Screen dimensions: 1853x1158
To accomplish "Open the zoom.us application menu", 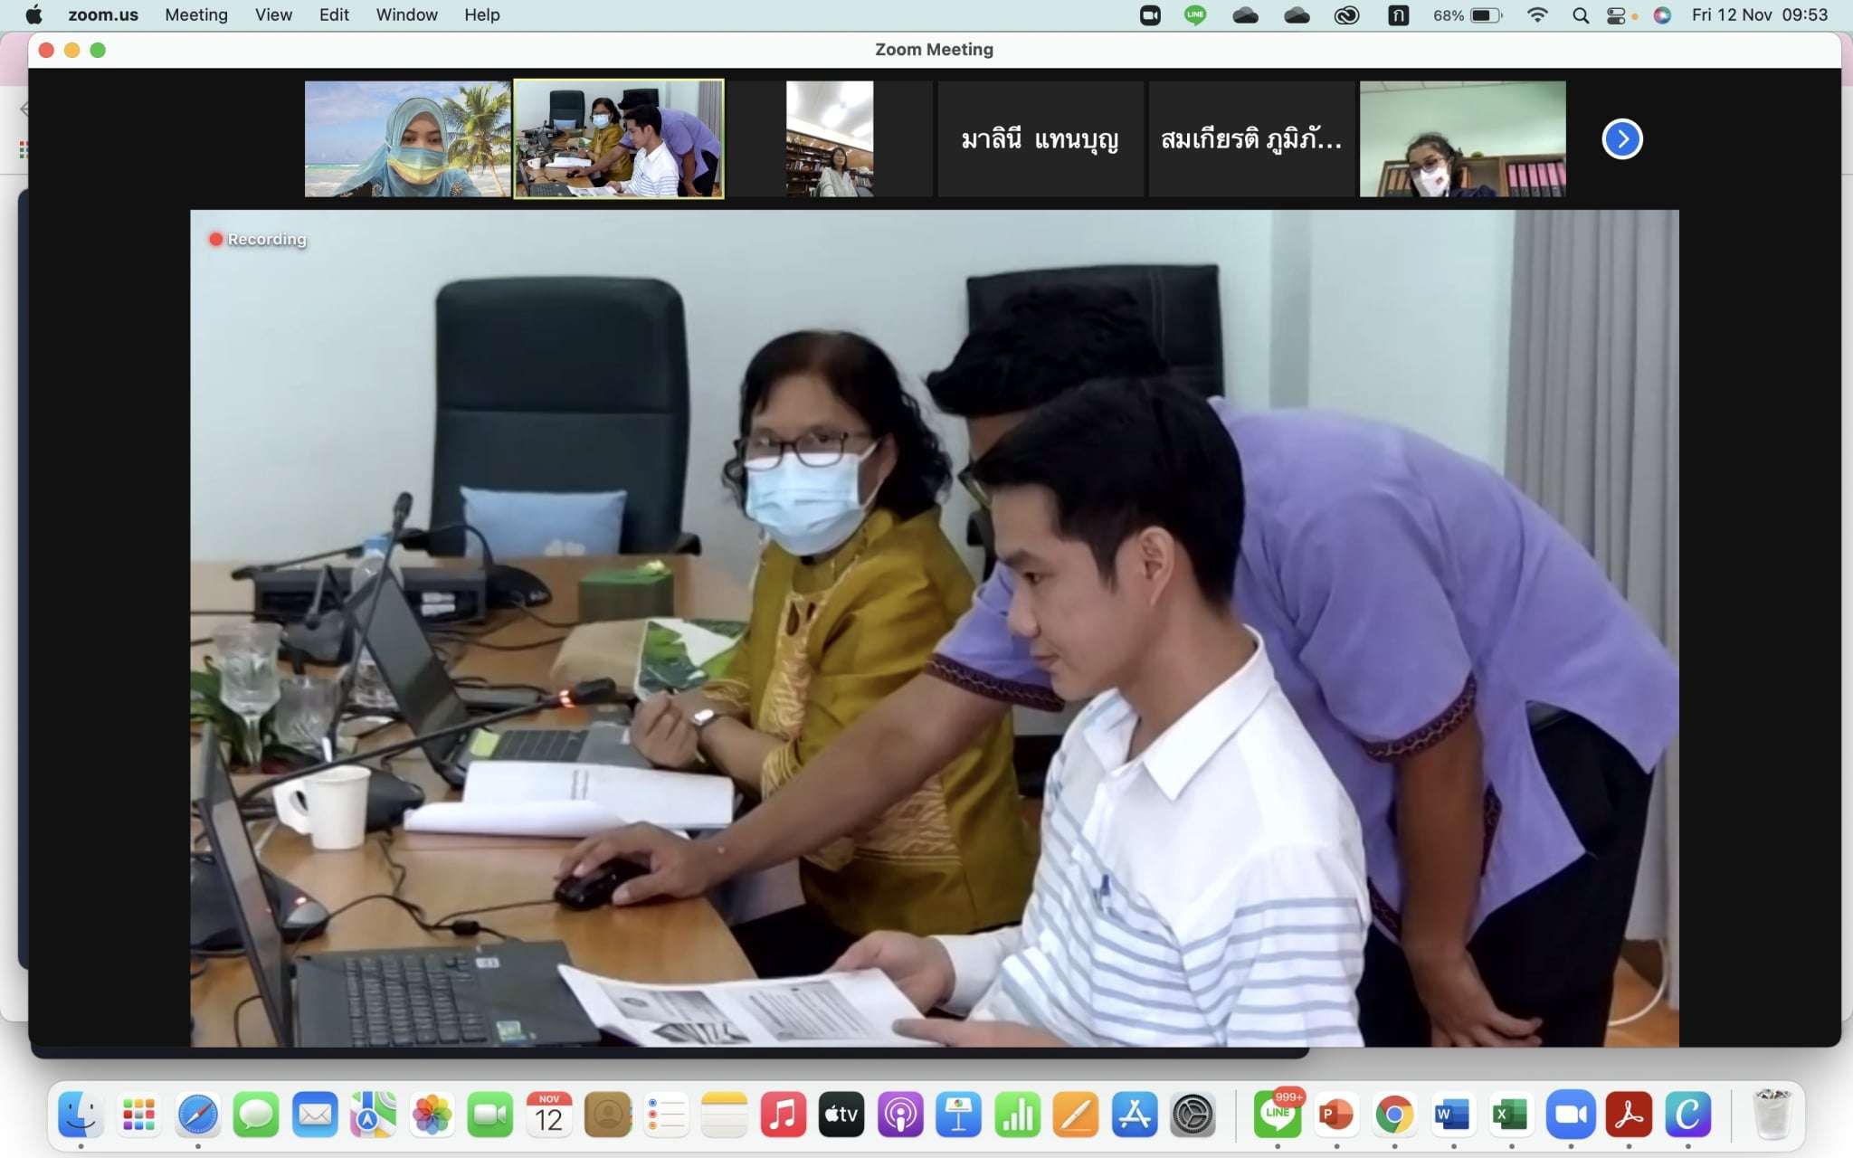I will (x=103, y=15).
